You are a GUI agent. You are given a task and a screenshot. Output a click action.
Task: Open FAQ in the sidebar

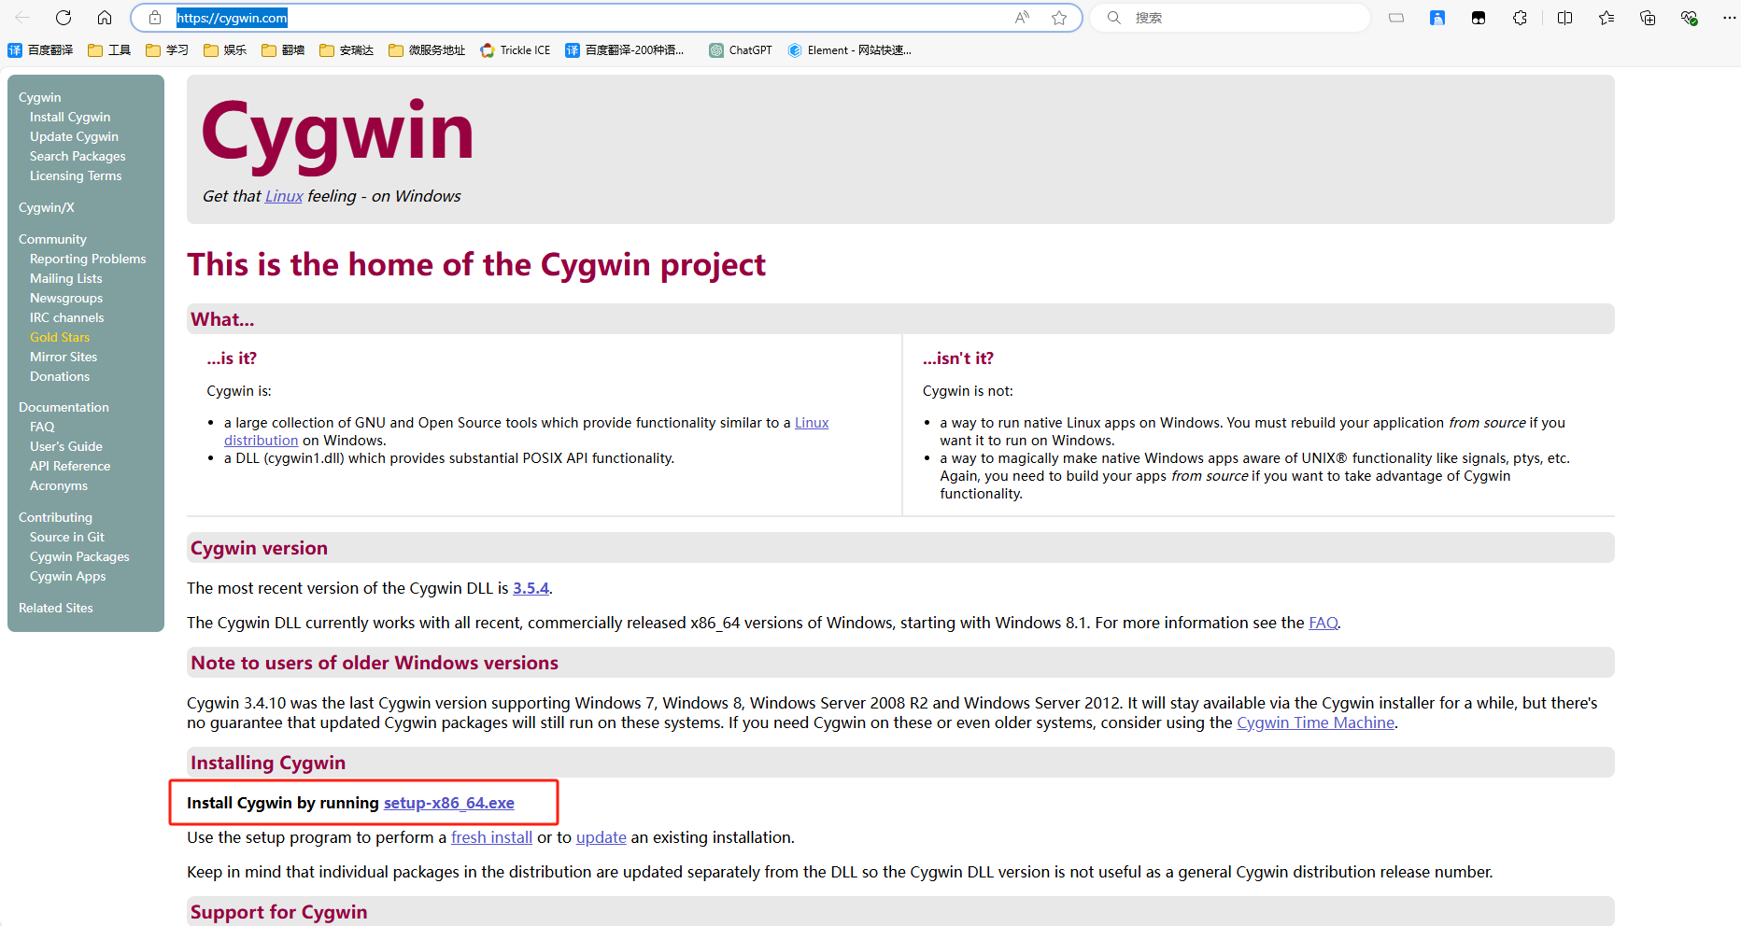point(42,427)
